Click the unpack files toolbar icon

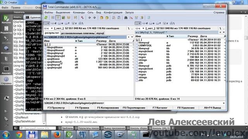point(107,18)
